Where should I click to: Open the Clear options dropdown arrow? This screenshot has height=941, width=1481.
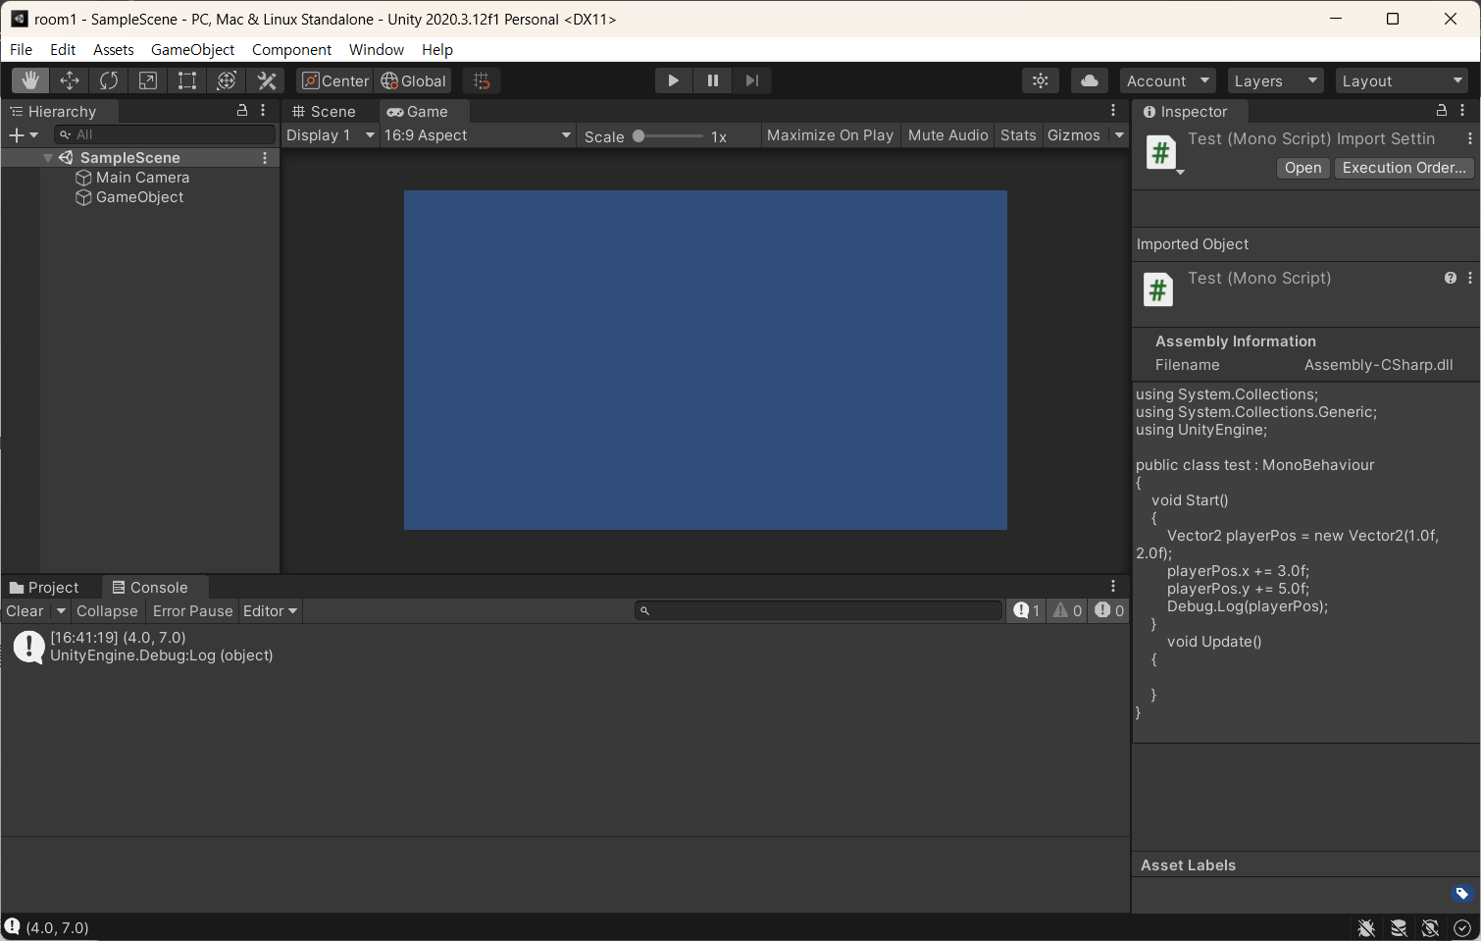pos(61,611)
